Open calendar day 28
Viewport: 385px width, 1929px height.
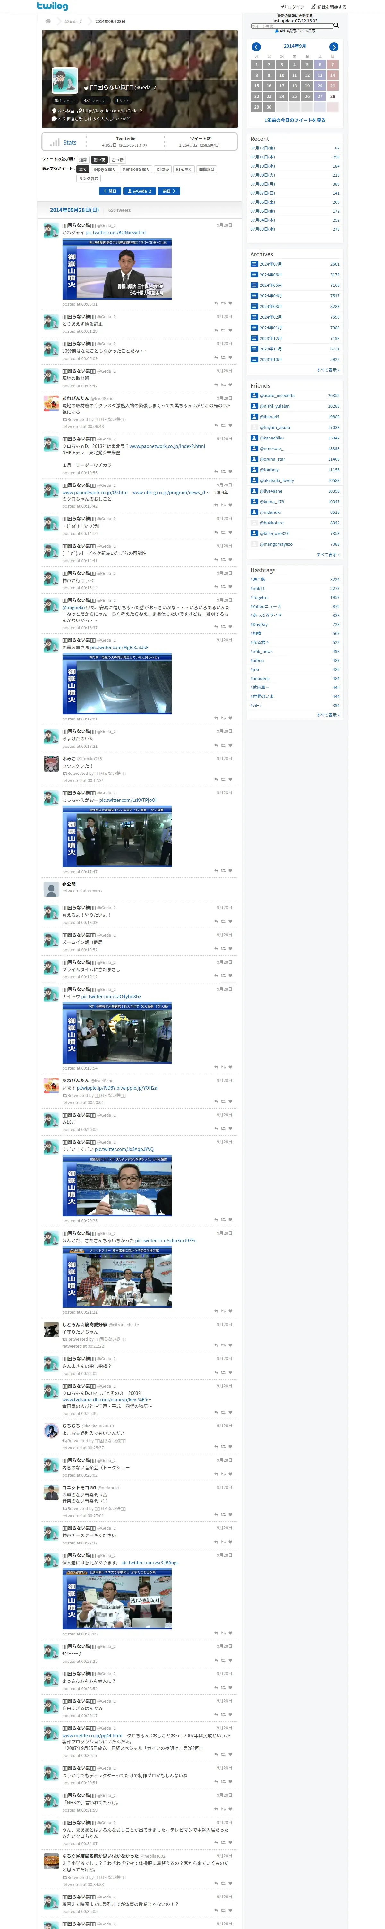[333, 96]
